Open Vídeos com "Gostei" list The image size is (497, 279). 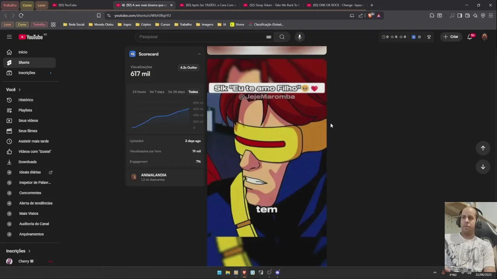30,152
